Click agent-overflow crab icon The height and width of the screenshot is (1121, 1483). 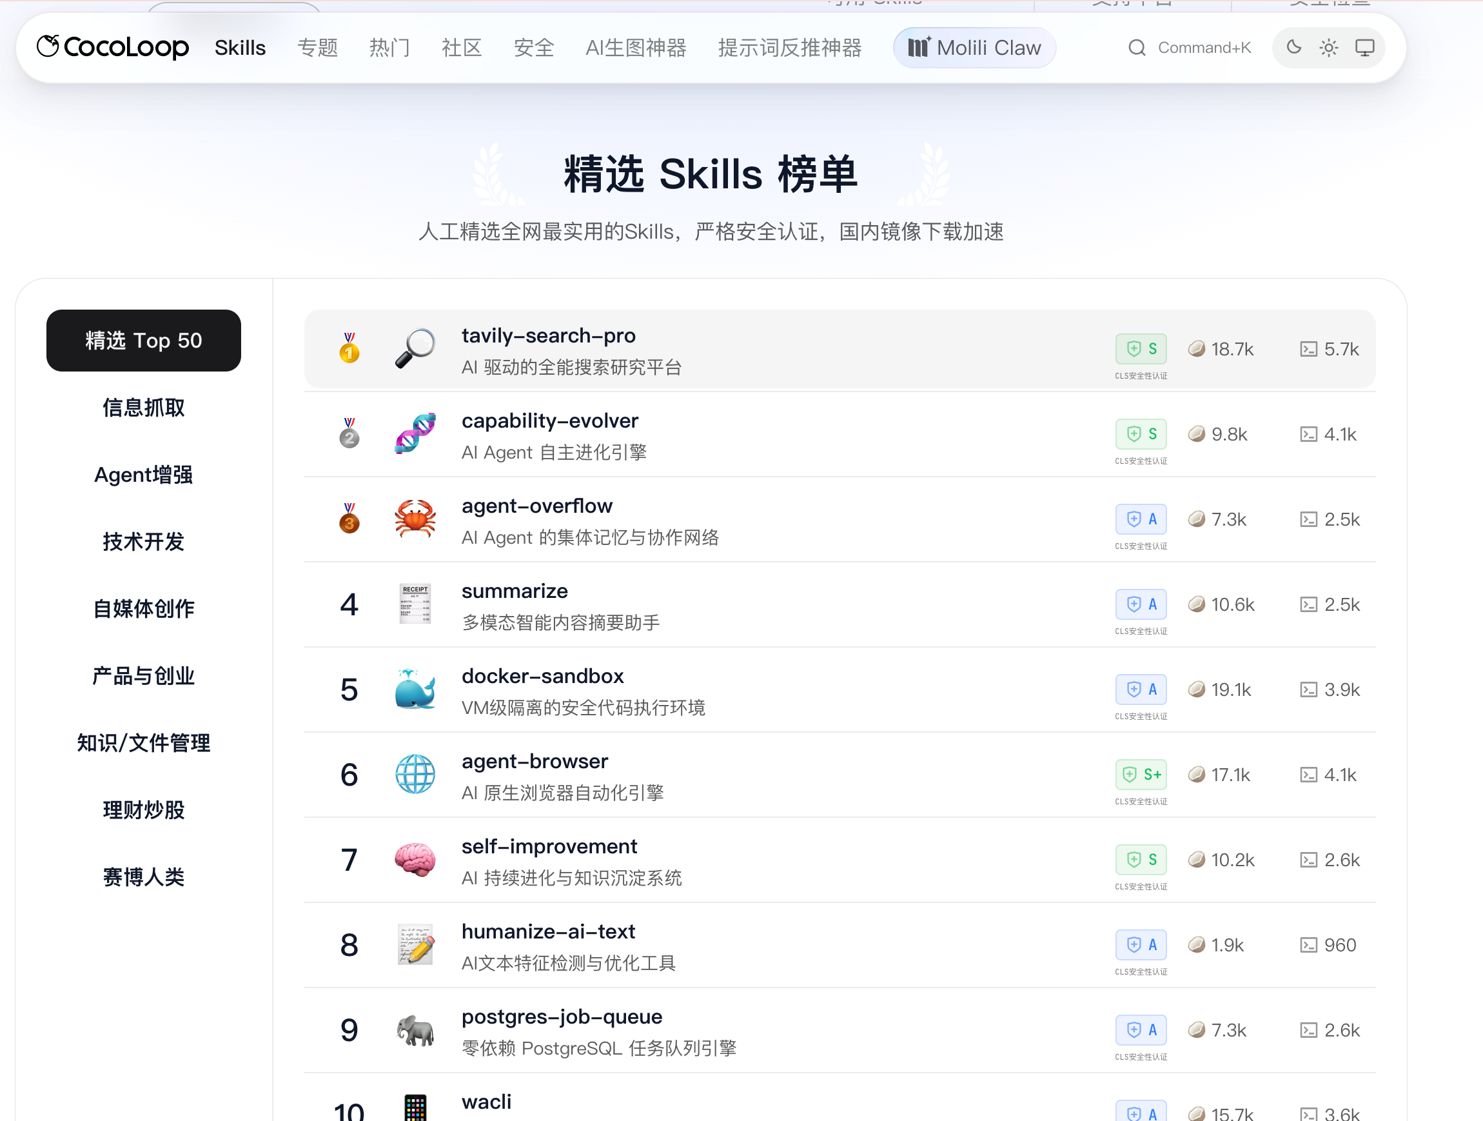click(x=415, y=519)
